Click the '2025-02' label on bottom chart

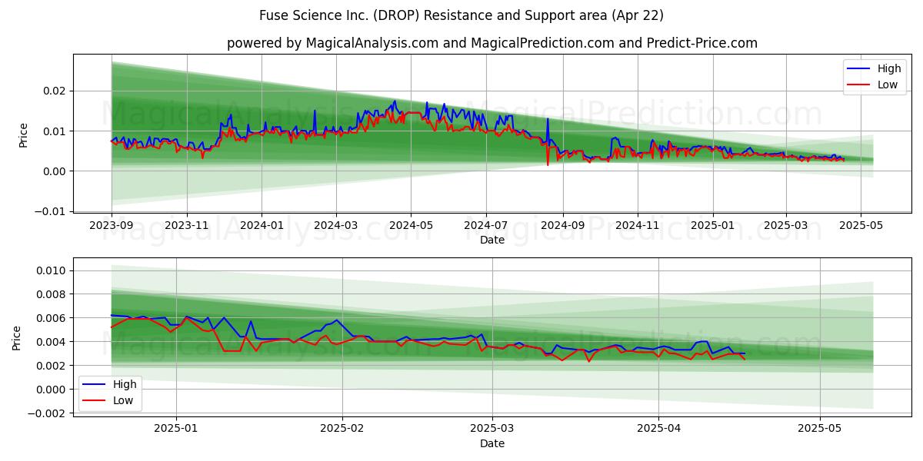pos(342,429)
